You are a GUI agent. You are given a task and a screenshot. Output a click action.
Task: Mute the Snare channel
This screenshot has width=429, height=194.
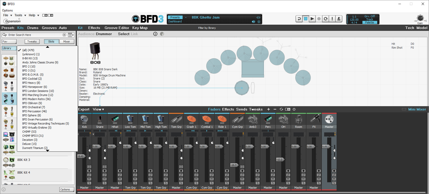pyautogui.click(x=105, y=179)
